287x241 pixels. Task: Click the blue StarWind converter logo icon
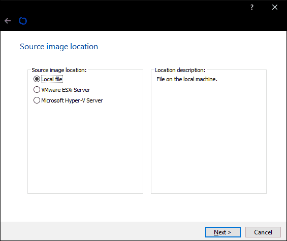pyautogui.click(x=23, y=21)
